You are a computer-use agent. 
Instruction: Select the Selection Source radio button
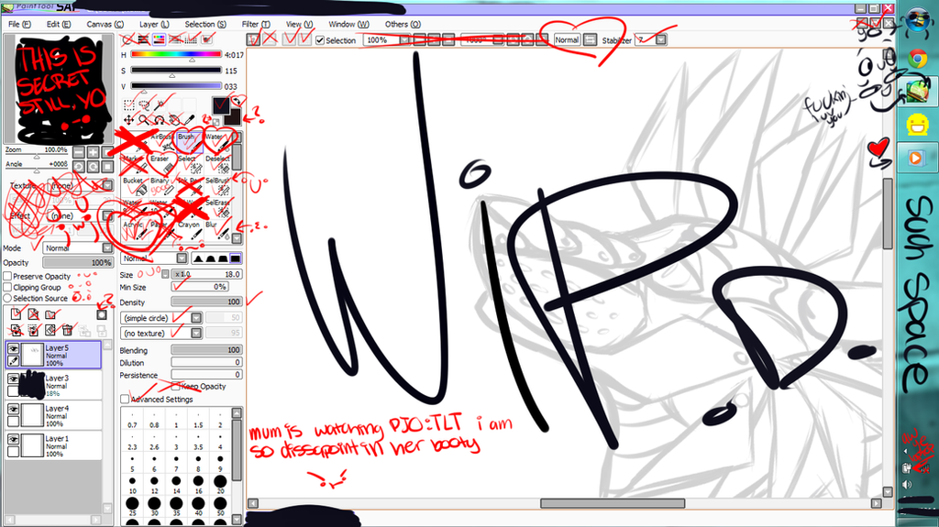[x=7, y=298]
